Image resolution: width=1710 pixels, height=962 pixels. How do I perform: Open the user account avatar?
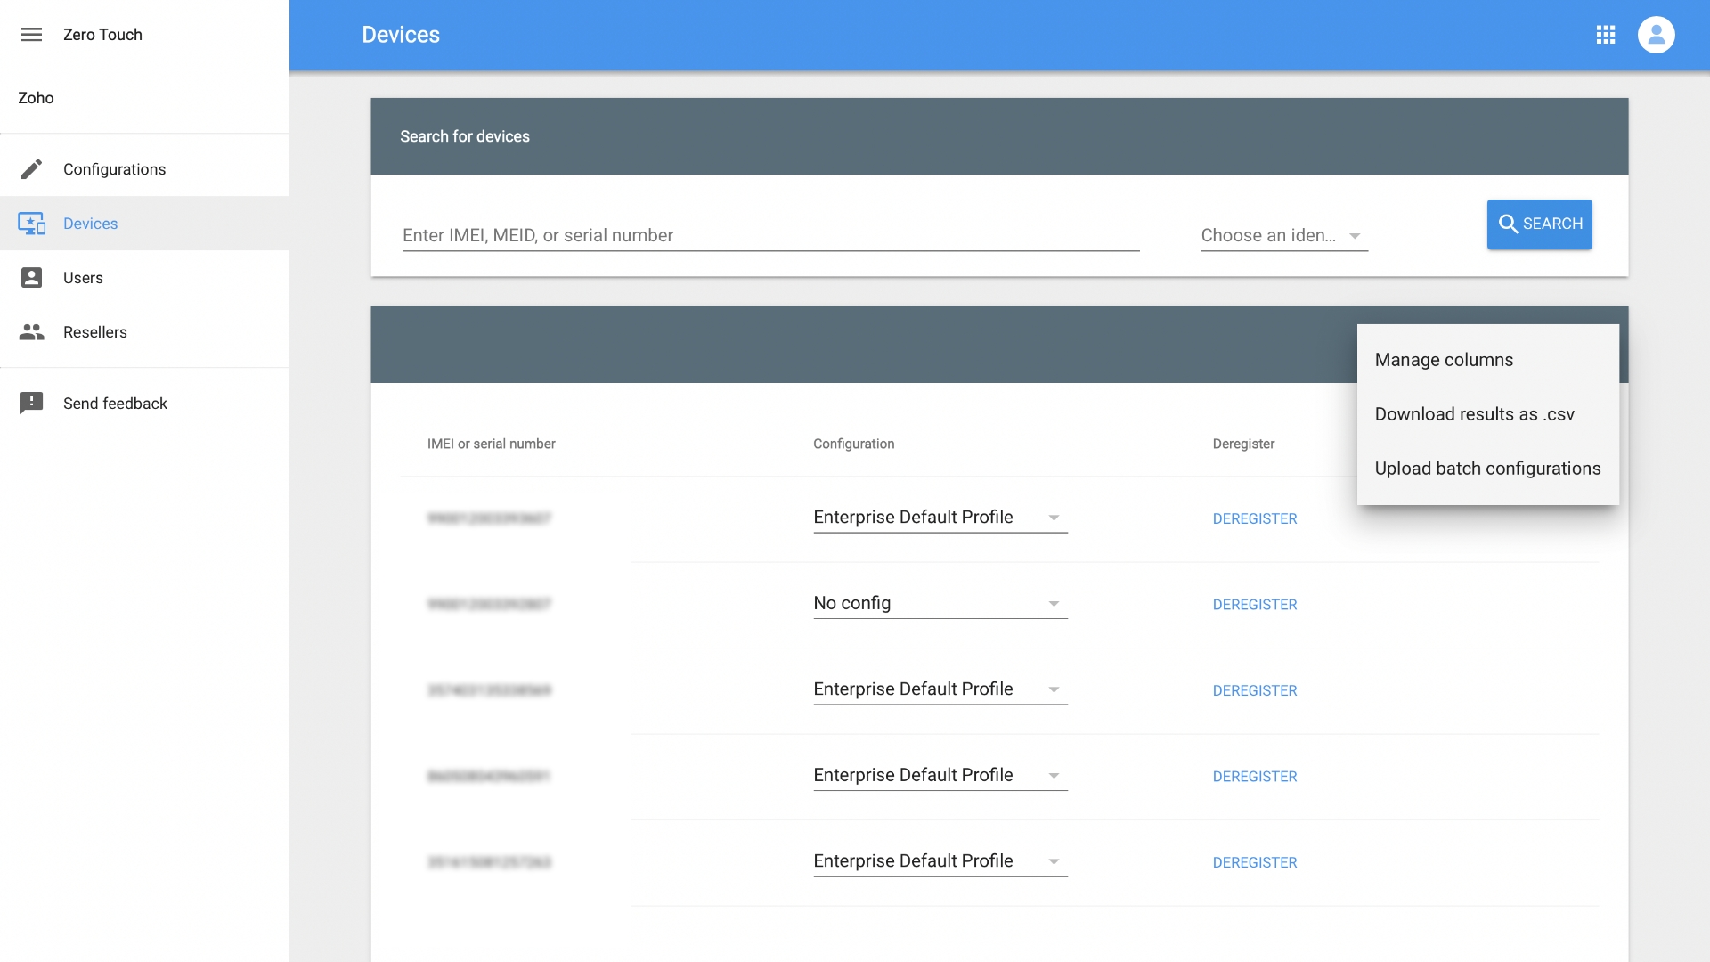click(x=1656, y=35)
